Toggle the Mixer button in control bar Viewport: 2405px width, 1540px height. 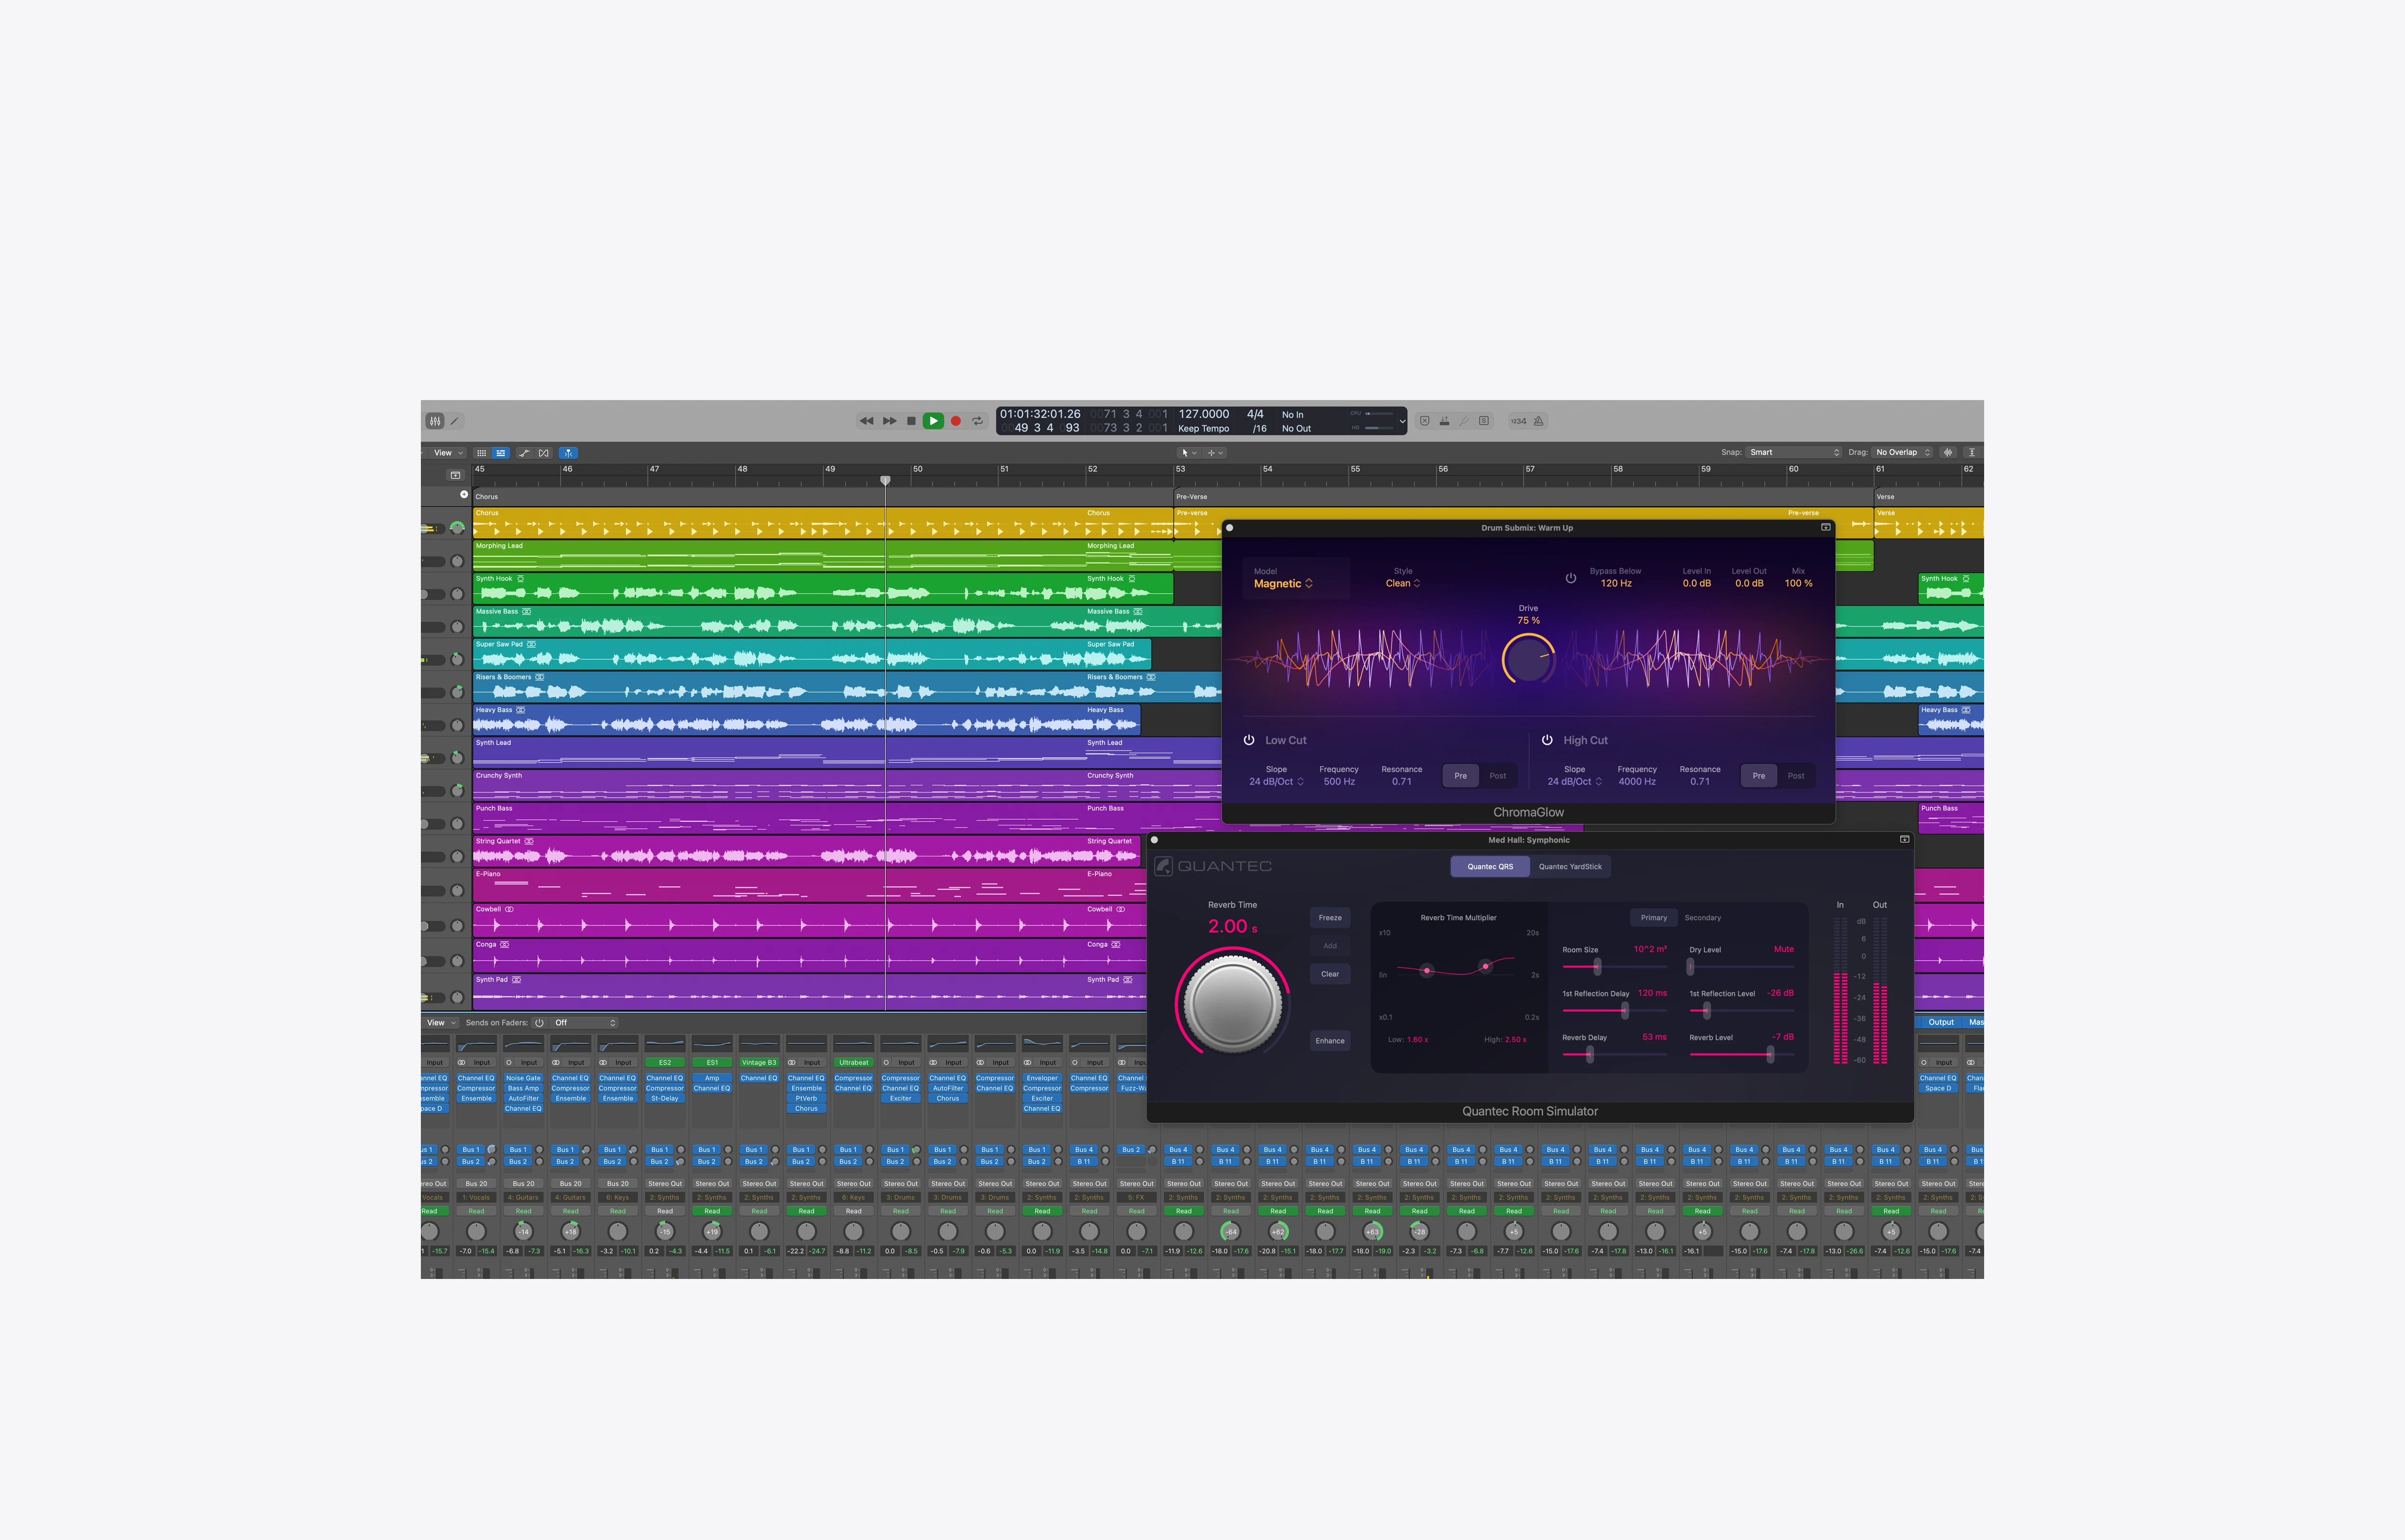434,421
